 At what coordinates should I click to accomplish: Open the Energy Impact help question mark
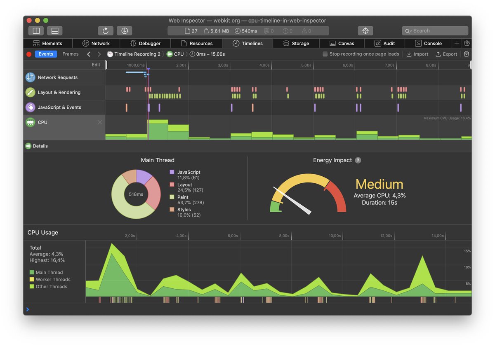(358, 160)
